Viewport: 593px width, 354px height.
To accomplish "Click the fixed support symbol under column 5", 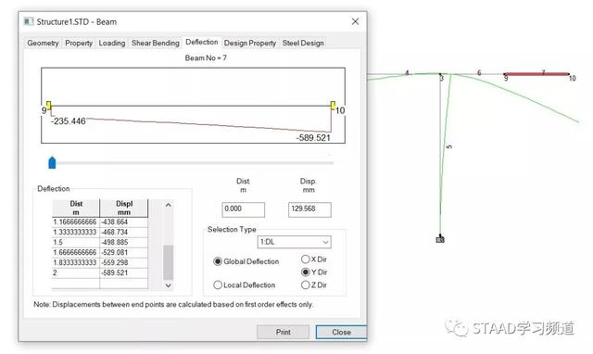I will [440, 239].
